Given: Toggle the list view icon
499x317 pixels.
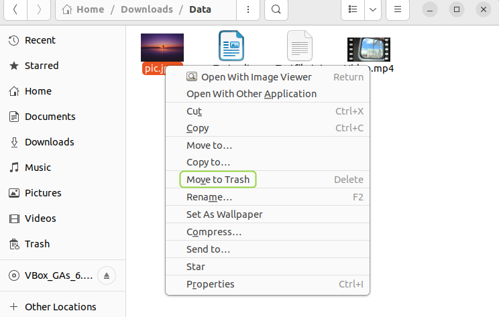Looking at the screenshot, I should pyautogui.click(x=353, y=10).
